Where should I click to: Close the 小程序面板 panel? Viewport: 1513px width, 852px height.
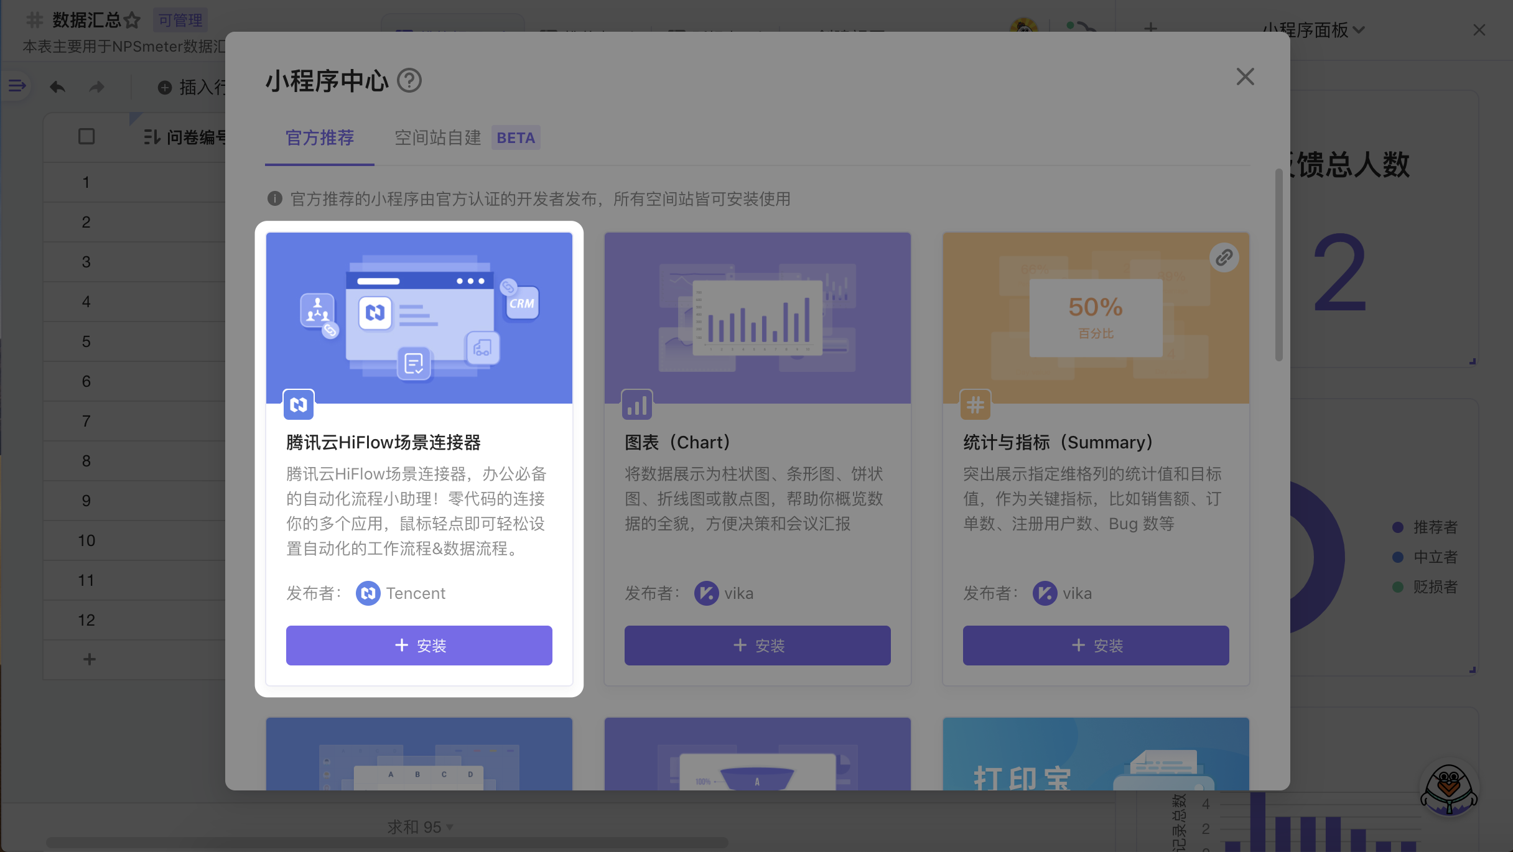[x=1479, y=30]
